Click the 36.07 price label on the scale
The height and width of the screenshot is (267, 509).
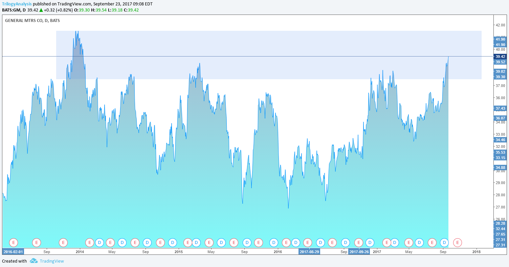point(500,118)
